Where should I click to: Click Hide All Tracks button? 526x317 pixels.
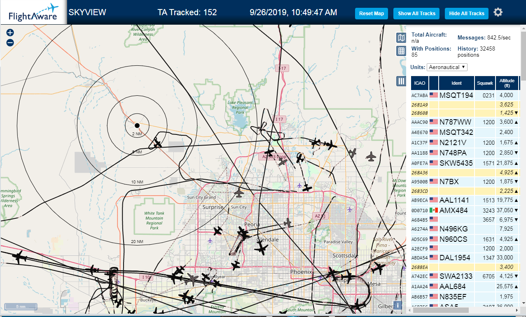tap(467, 14)
